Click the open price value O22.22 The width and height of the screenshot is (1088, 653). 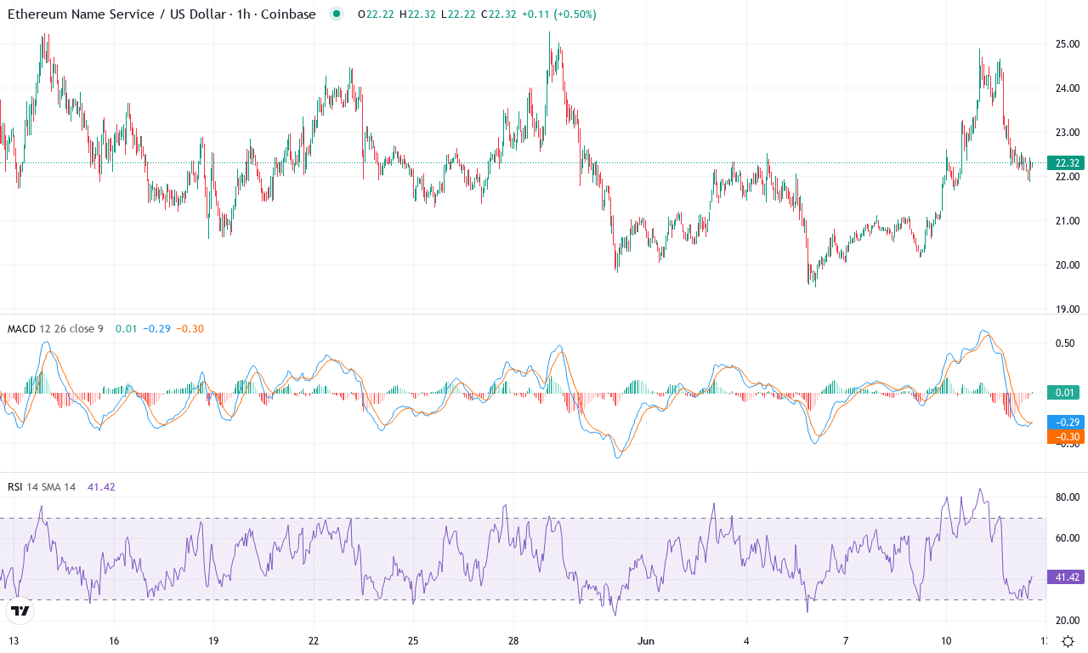coord(375,14)
